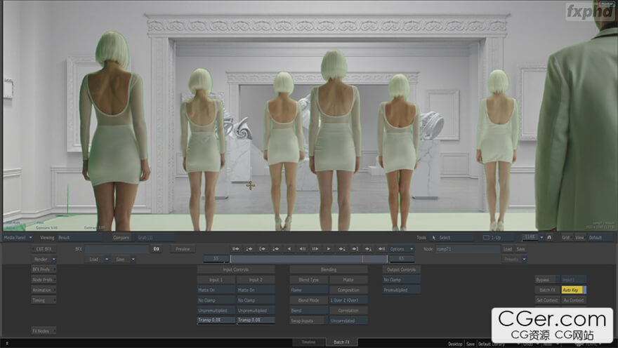The width and height of the screenshot is (618, 348).
Task: Click the end frame field 65
Action: pyautogui.click(x=401, y=259)
